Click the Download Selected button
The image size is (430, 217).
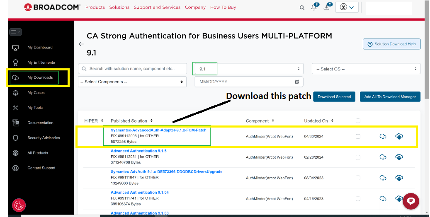point(334,97)
